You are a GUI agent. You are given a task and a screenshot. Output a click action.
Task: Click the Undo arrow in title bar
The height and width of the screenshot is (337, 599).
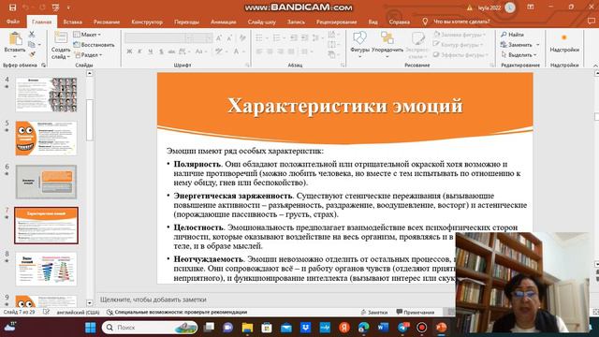[x=25, y=7]
